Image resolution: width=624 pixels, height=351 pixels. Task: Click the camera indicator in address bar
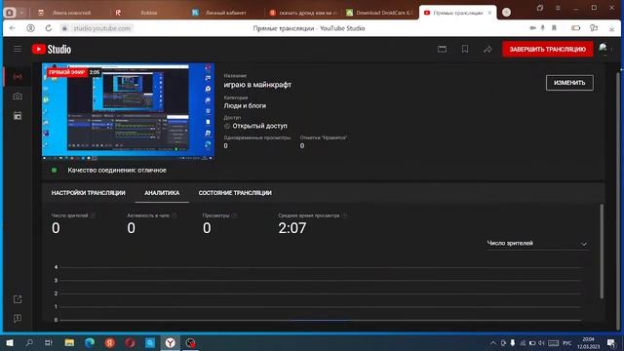[533, 28]
